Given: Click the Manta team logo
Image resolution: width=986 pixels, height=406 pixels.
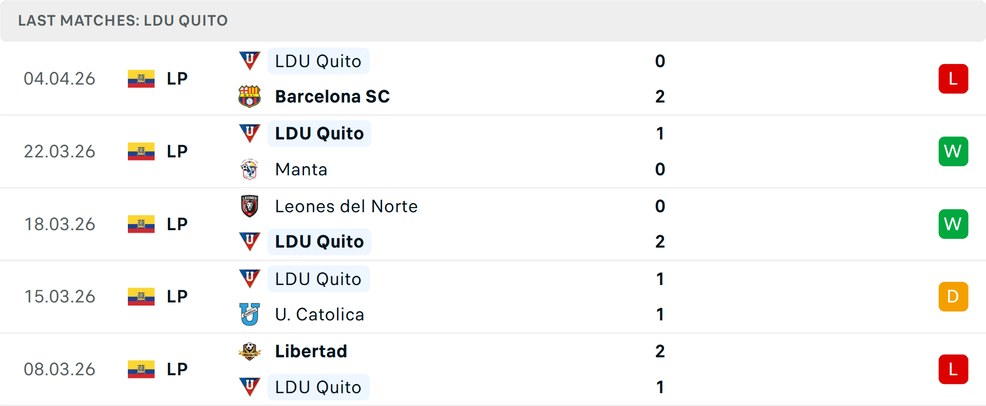Looking at the screenshot, I should [250, 169].
